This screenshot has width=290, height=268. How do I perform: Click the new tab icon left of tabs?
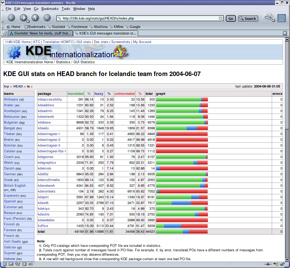pos(4,33)
